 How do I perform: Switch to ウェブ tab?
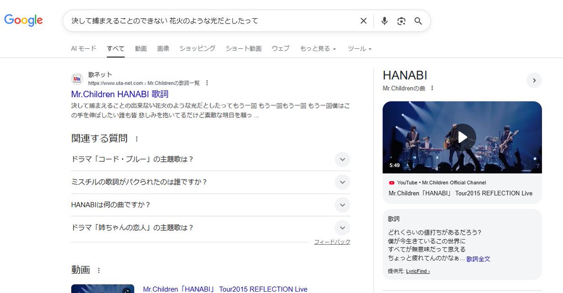click(281, 48)
